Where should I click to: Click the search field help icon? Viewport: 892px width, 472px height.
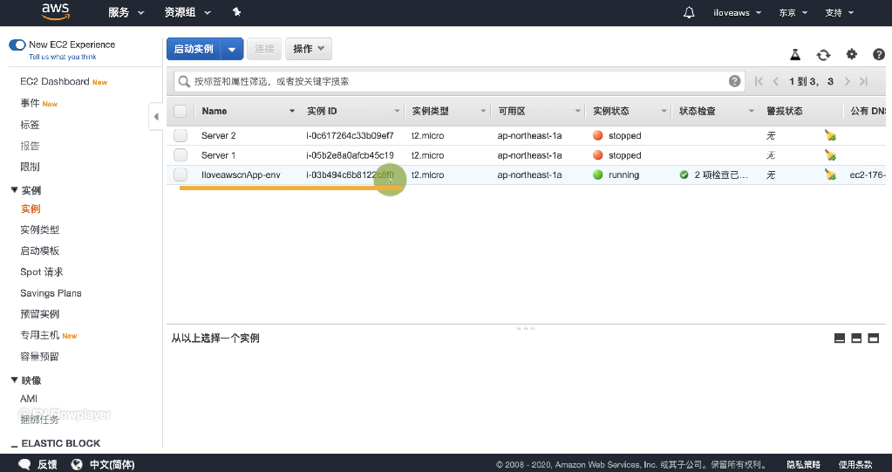(x=734, y=81)
